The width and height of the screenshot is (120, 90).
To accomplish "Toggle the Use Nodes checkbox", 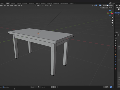I will point(3,87).
